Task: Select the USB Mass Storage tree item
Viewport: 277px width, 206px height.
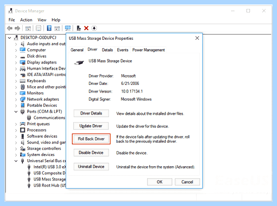Action: pos(47,179)
